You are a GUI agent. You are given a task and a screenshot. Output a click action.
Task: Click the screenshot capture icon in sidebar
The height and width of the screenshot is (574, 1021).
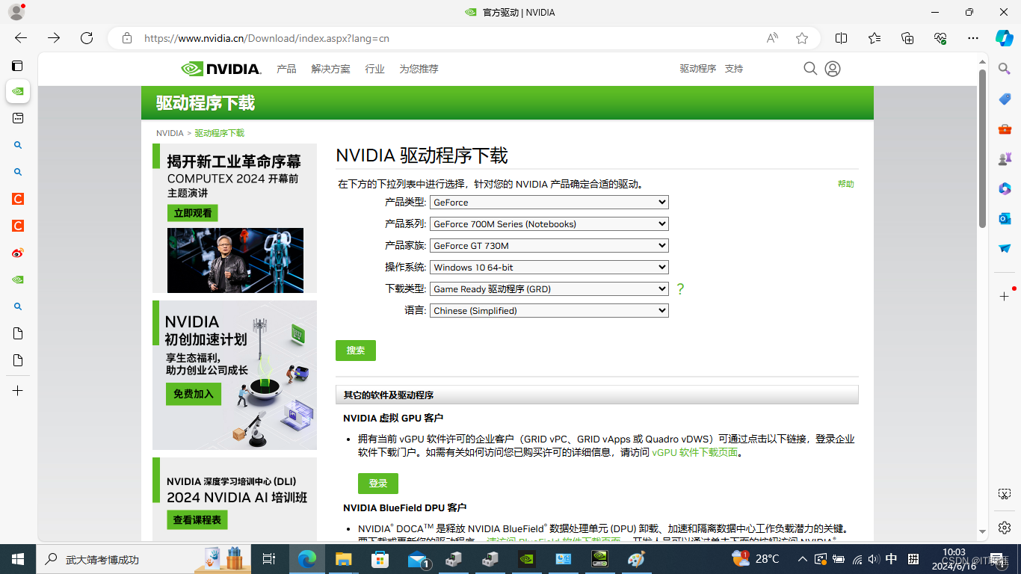[1005, 494]
